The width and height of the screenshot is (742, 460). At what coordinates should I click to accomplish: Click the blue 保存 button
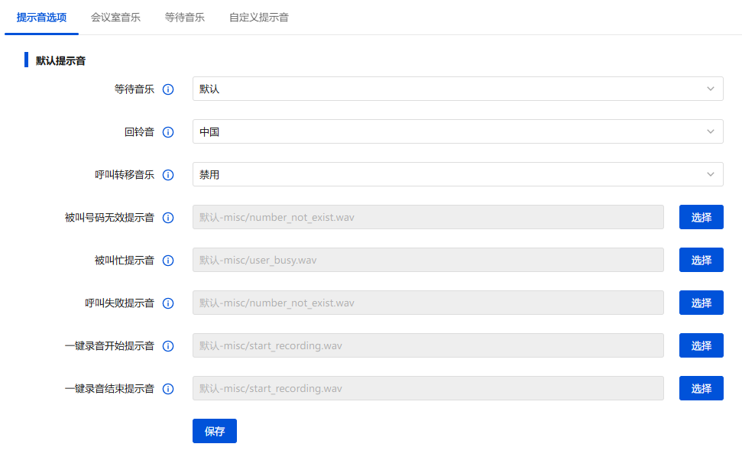215,431
